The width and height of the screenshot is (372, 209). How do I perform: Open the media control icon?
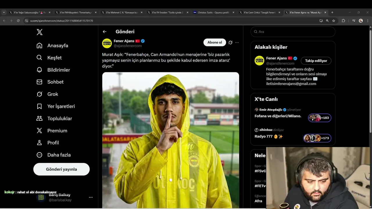click(x=354, y=21)
